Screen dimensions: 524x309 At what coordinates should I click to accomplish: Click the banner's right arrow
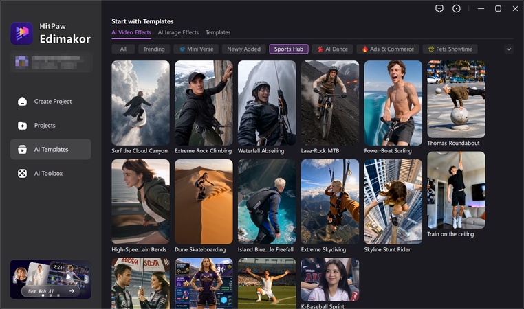86,279
